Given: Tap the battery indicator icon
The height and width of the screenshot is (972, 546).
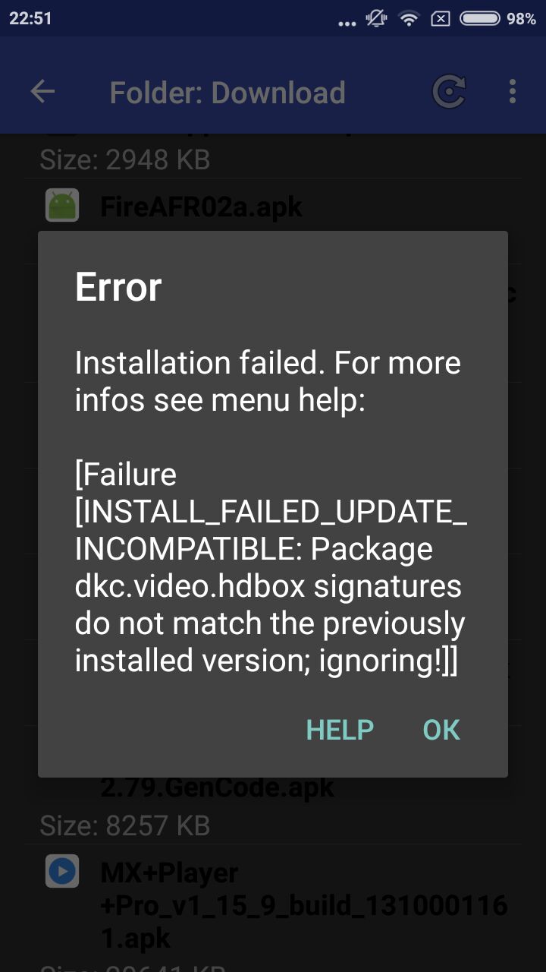Looking at the screenshot, I should (480, 19).
